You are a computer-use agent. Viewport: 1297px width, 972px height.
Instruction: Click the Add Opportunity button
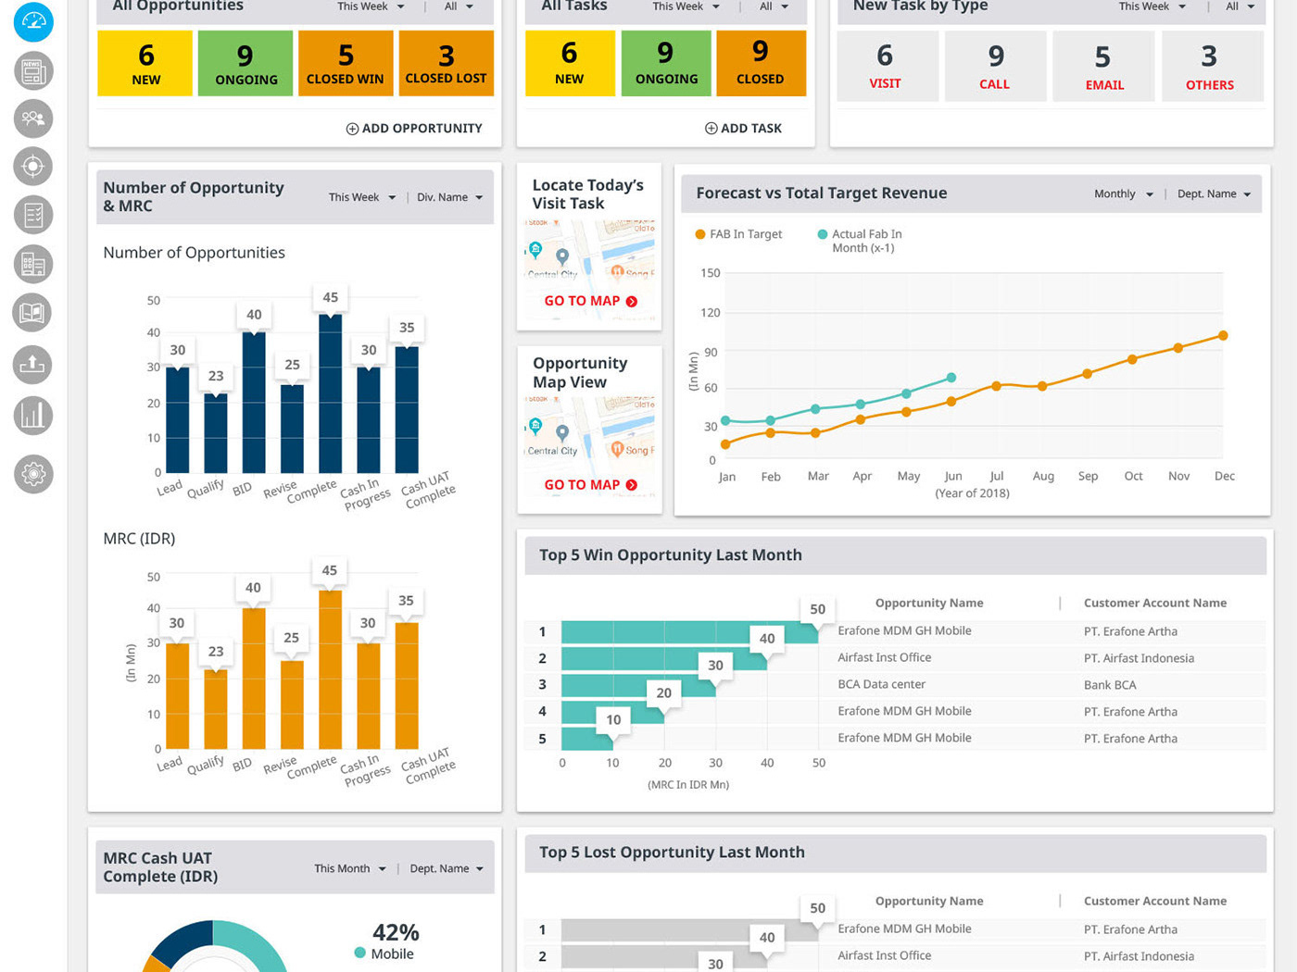(414, 129)
